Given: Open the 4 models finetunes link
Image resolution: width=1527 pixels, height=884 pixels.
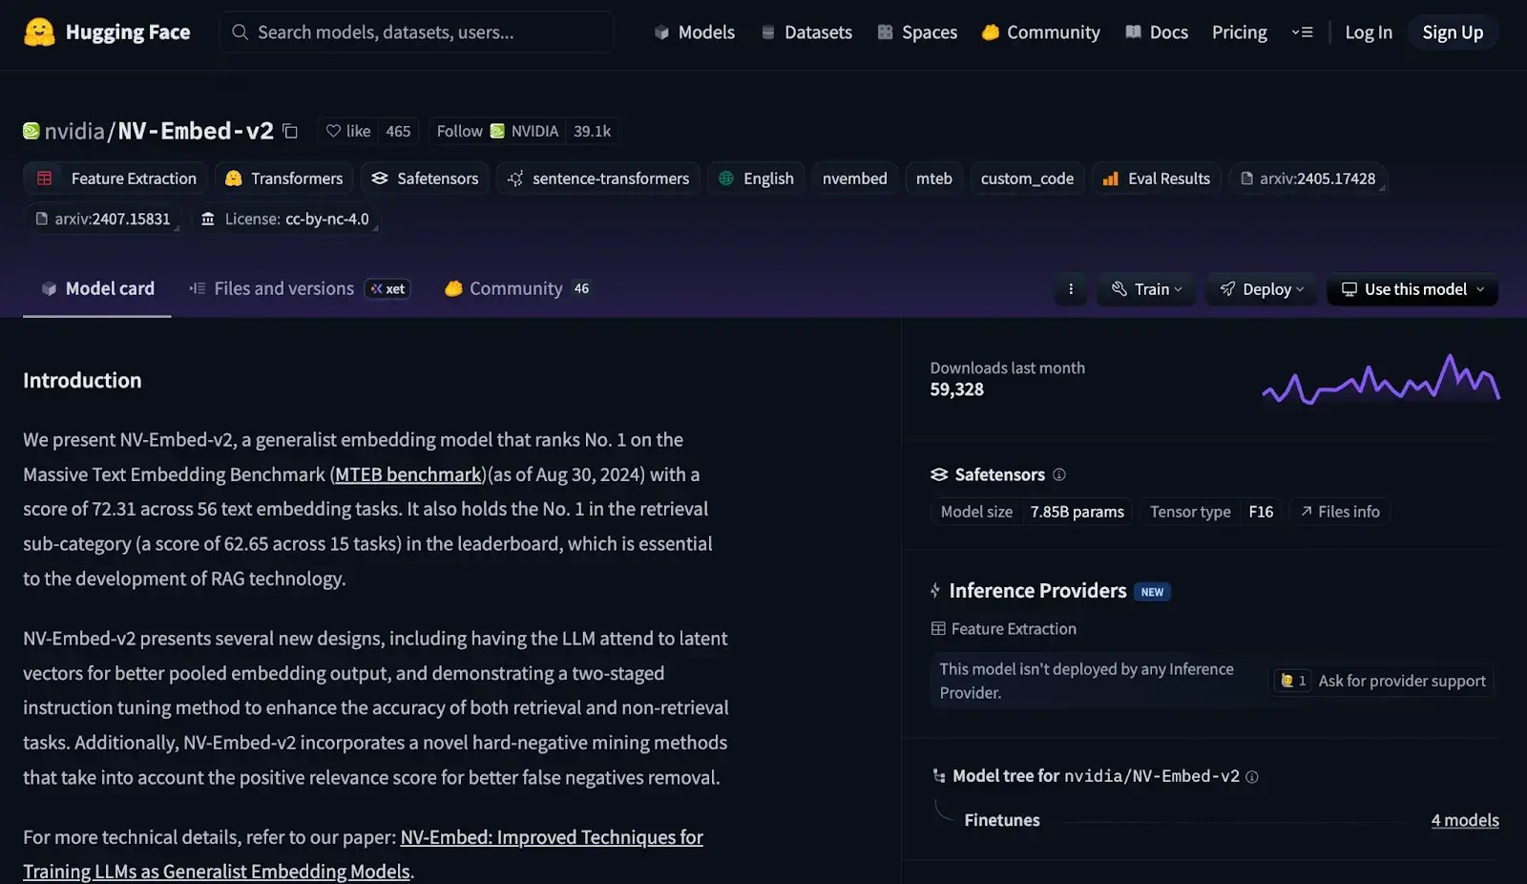Looking at the screenshot, I should [x=1464, y=820].
